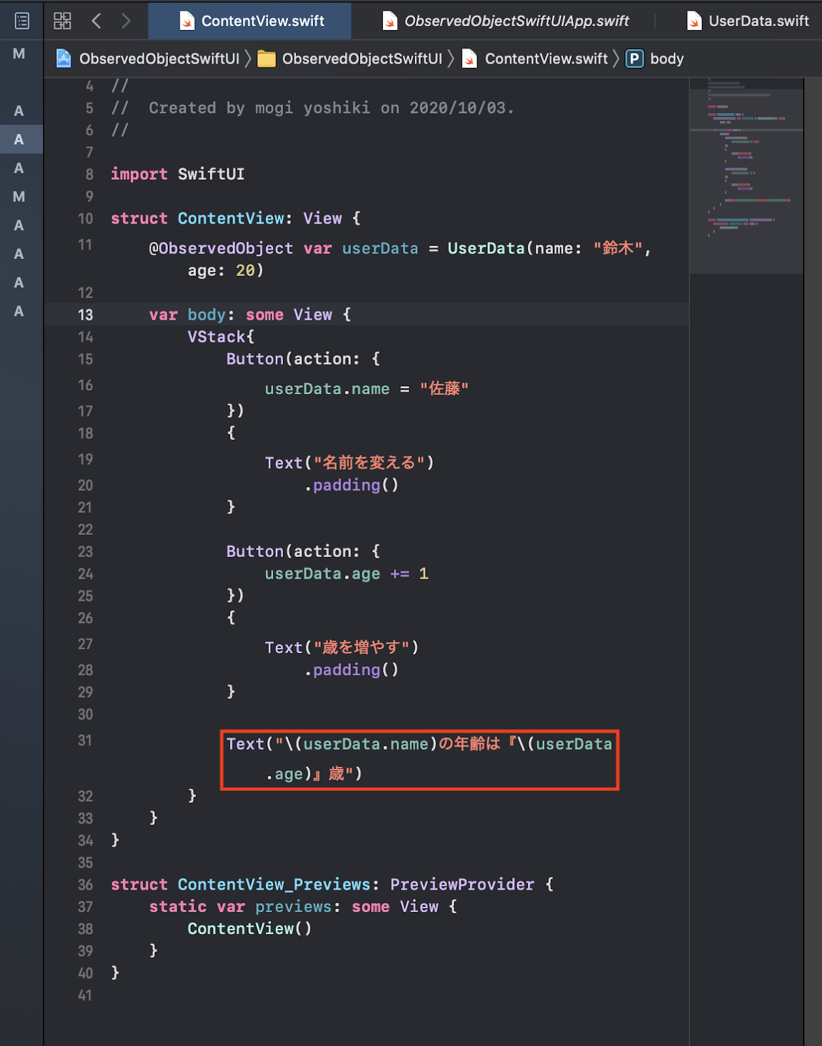The width and height of the screenshot is (822, 1046).
Task: Switch to ObservedObjectSwiftUIApp.swift tab
Action: click(505, 21)
